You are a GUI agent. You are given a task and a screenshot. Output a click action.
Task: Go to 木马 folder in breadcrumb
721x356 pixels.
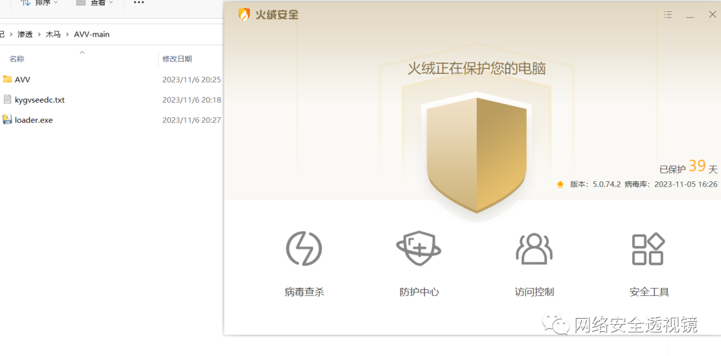(x=53, y=35)
